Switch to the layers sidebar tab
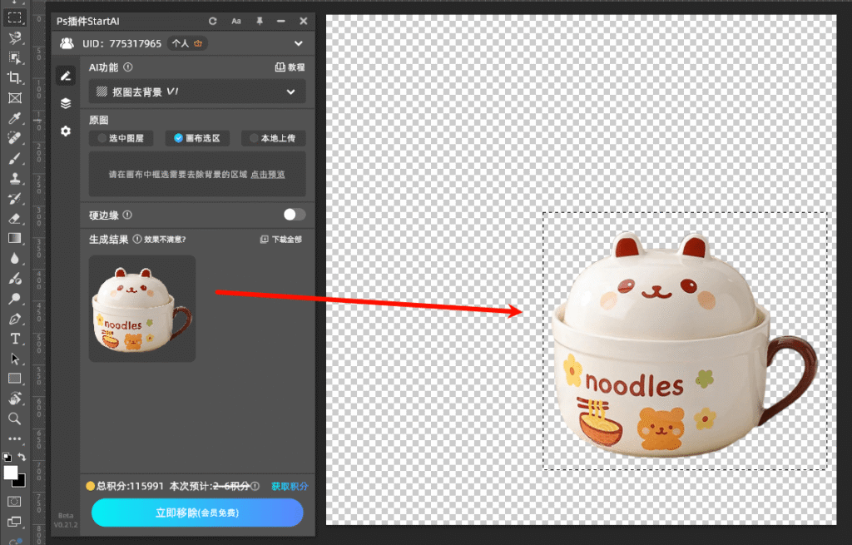 [x=66, y=103]
